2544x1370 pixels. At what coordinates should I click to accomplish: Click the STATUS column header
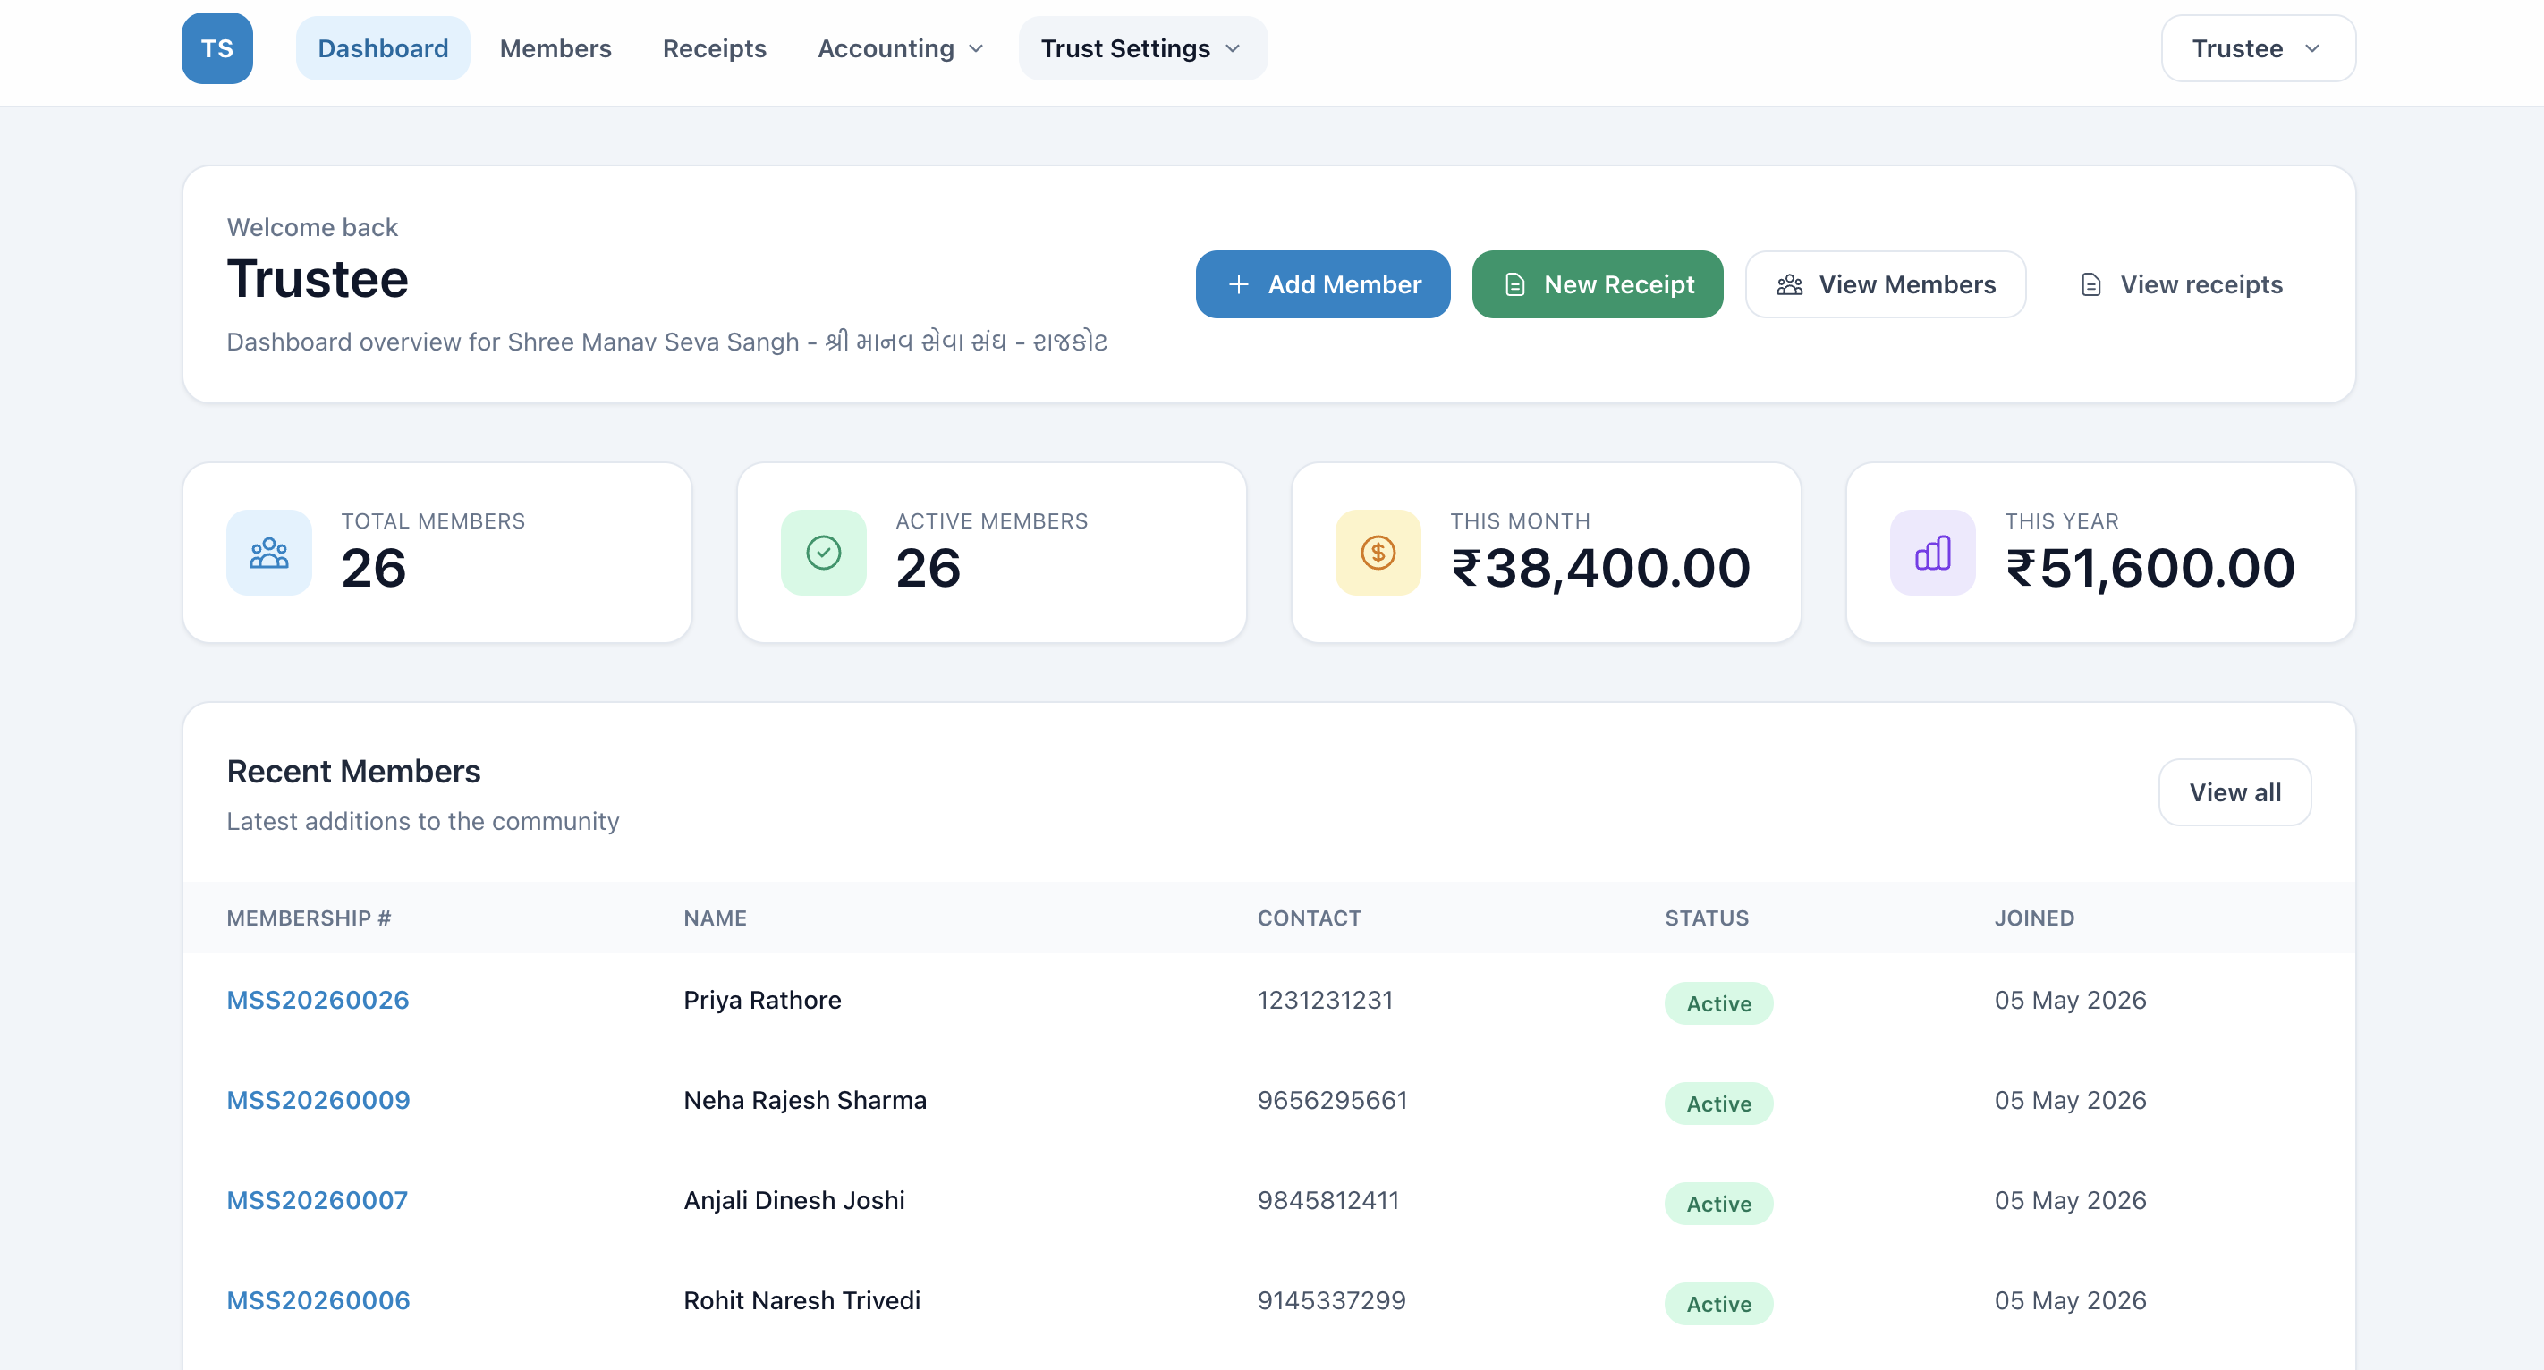pyautogui.click(x=1707, y=918)
